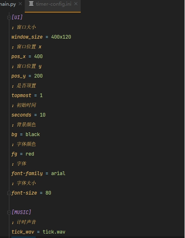This screenshot has width=185, height=238.
Task: Click the topmost value 1
Action: click(x=41, y=95)
